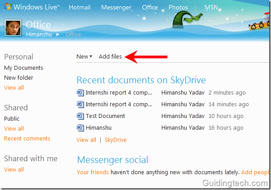Open Test Document

tap(105, 116)
